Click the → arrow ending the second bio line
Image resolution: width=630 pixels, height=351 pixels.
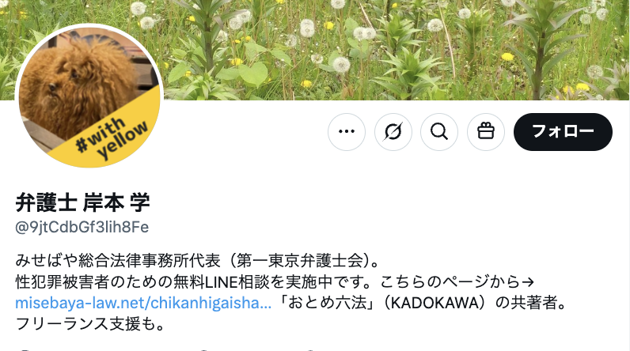click(528, 282)
